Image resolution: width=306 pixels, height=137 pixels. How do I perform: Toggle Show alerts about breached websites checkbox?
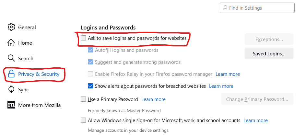pyautogui.click(x=90, y=86)
